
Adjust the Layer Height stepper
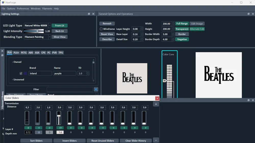[142, 29]
